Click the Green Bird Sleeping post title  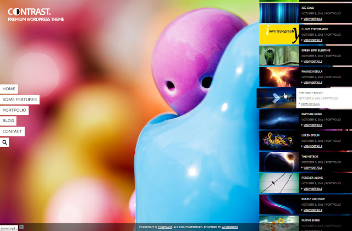[x=316, y=50]
